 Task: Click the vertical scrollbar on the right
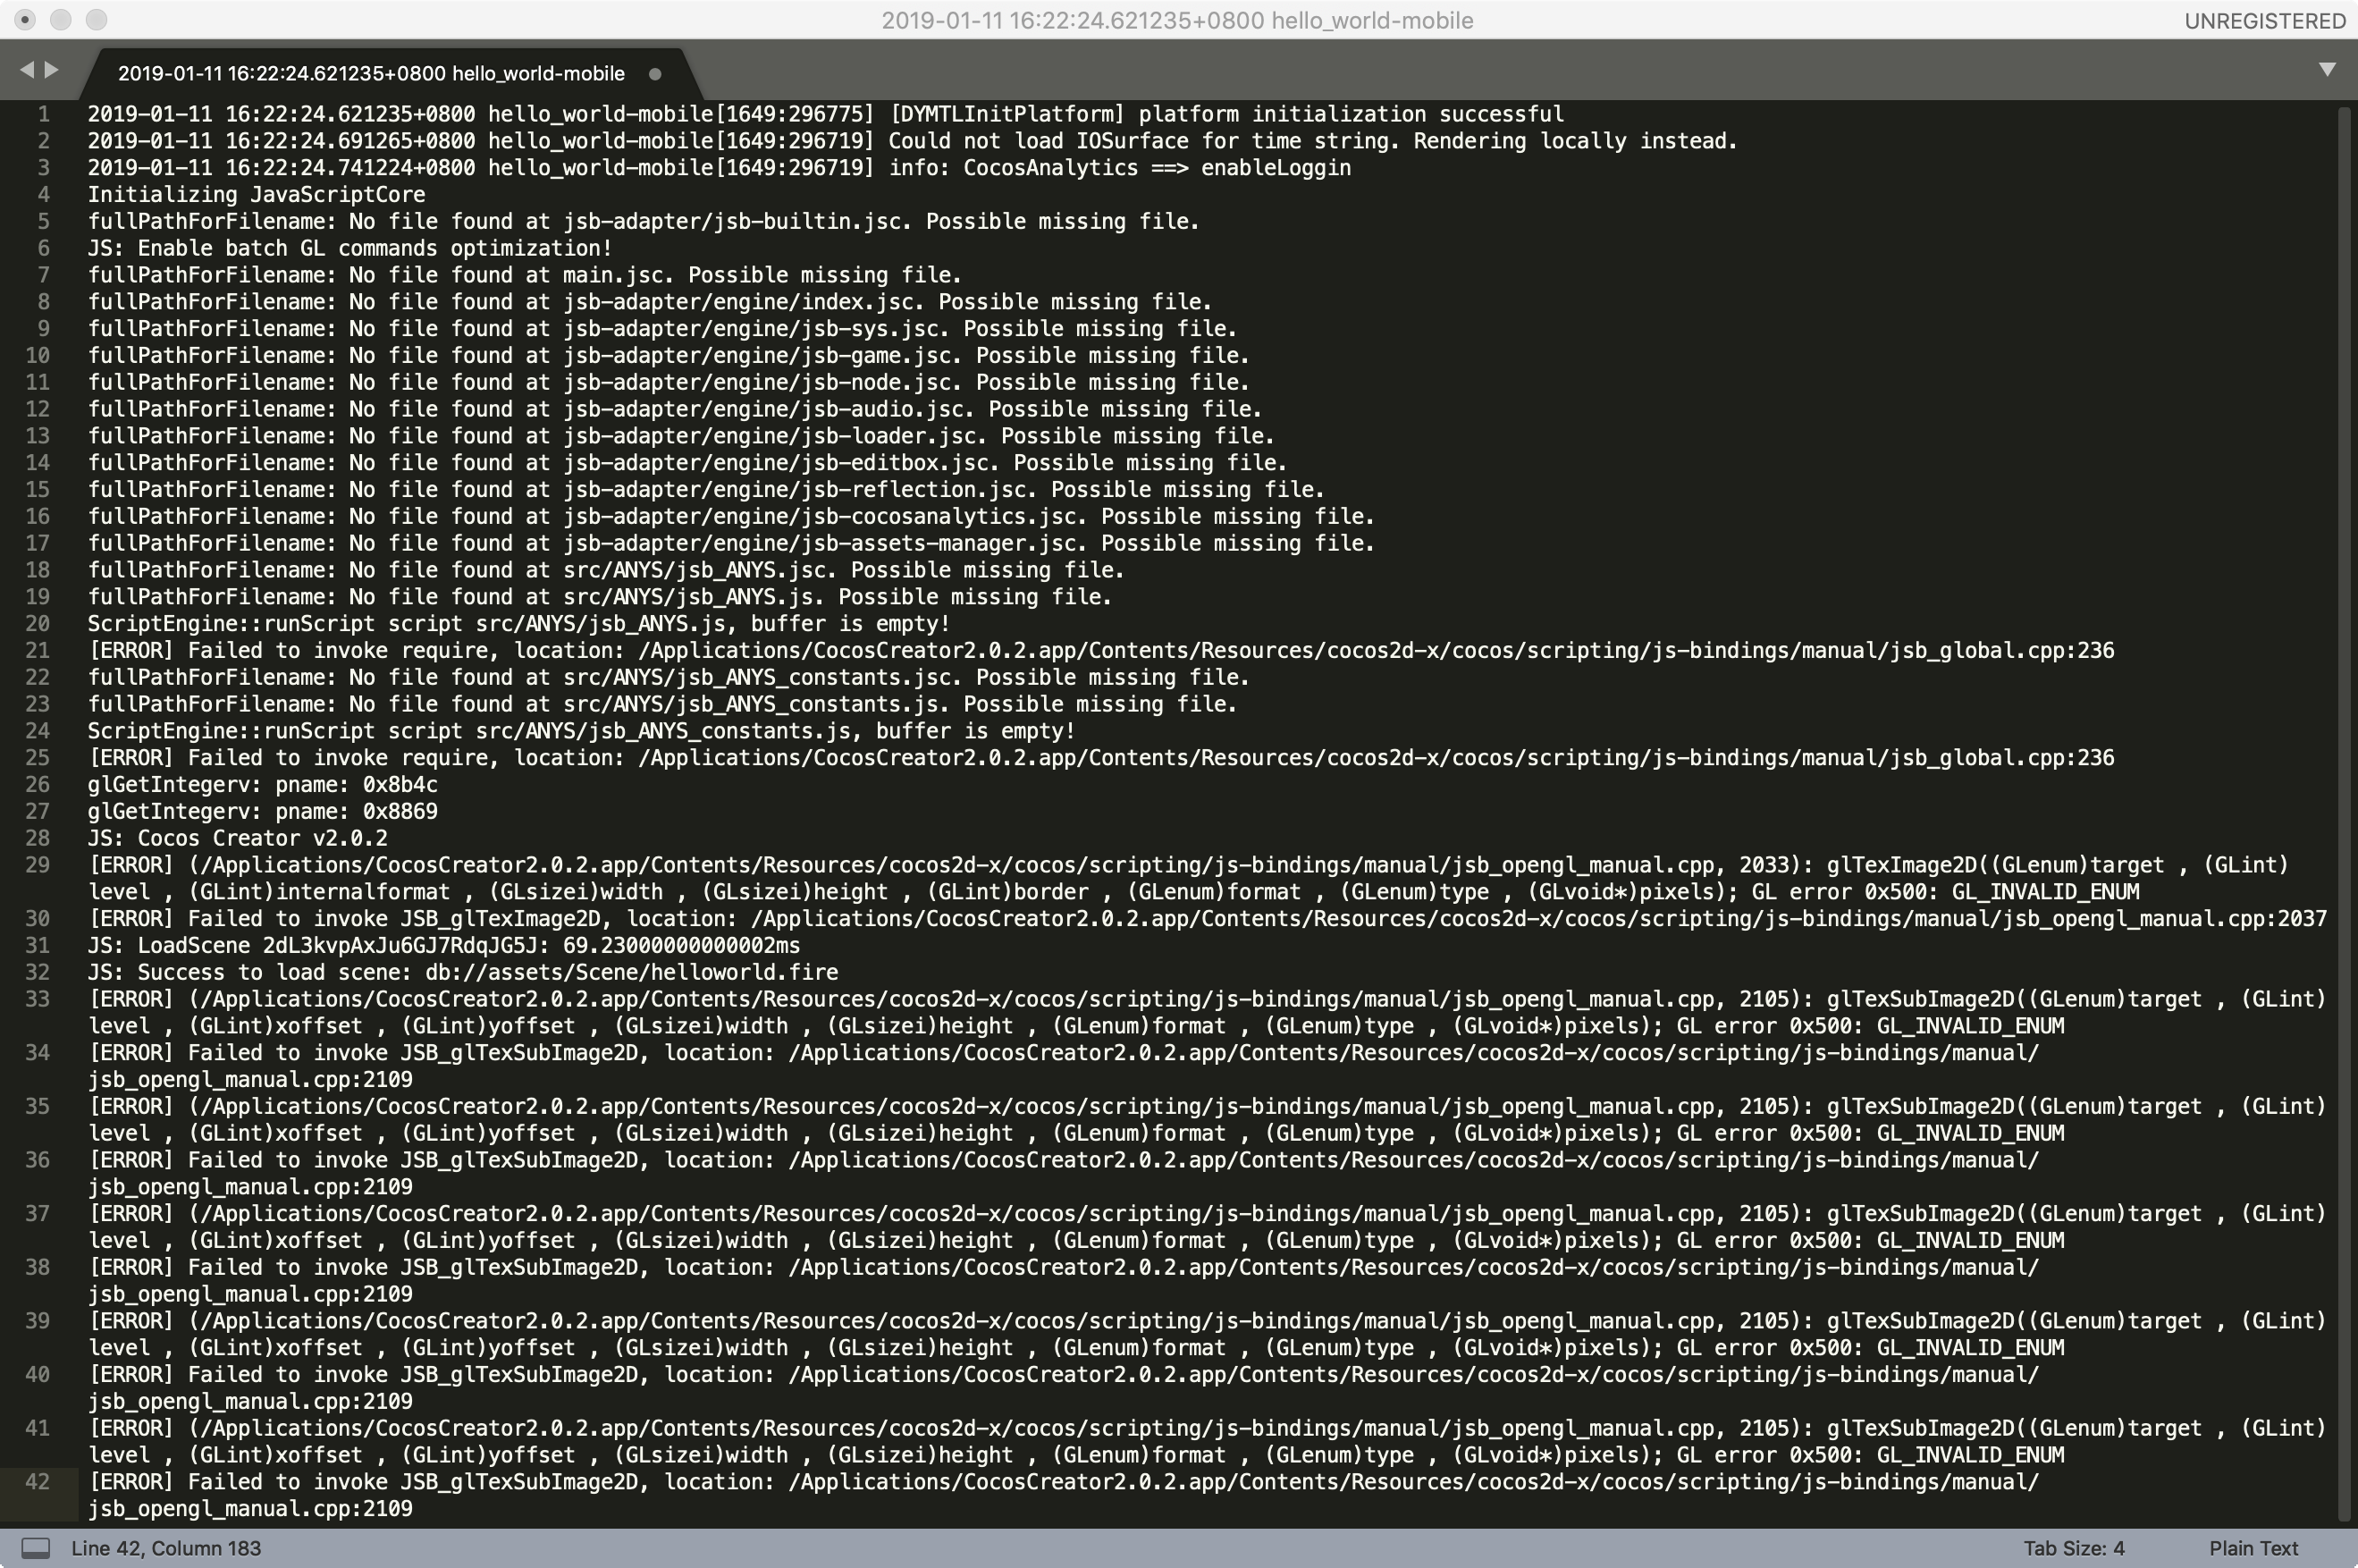tap(2344, 800)
